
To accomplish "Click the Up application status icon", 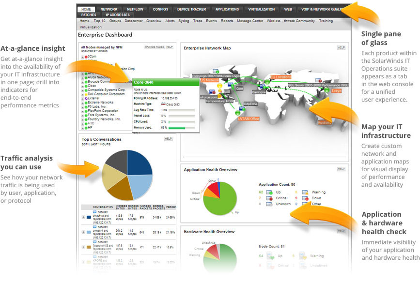I will coord(269,192).
